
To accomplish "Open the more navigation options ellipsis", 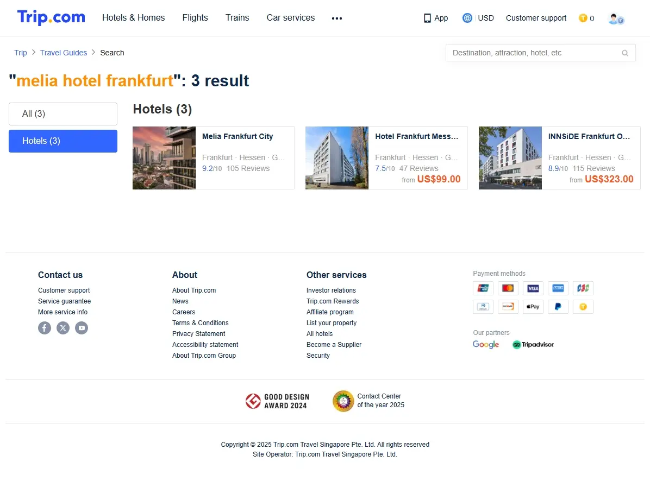I will [336, 18].
